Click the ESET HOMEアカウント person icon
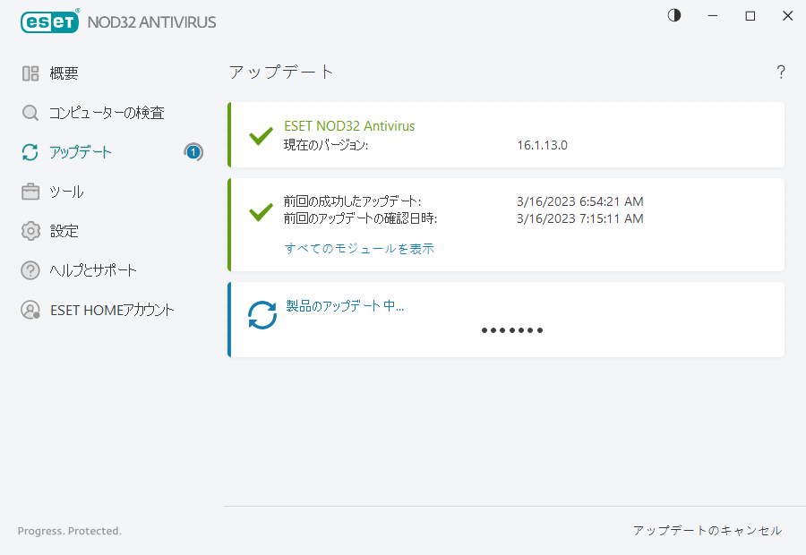Viewport: 806px width, 555px height. click(x=30, y=310)
